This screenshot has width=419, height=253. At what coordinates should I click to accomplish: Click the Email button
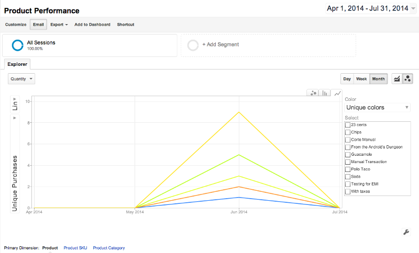pos(38,24)
